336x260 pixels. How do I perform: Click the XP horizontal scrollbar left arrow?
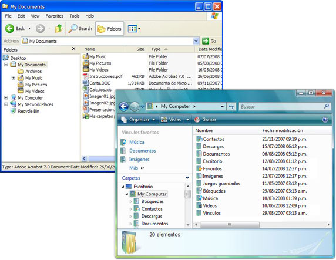(x=84, y=158)
